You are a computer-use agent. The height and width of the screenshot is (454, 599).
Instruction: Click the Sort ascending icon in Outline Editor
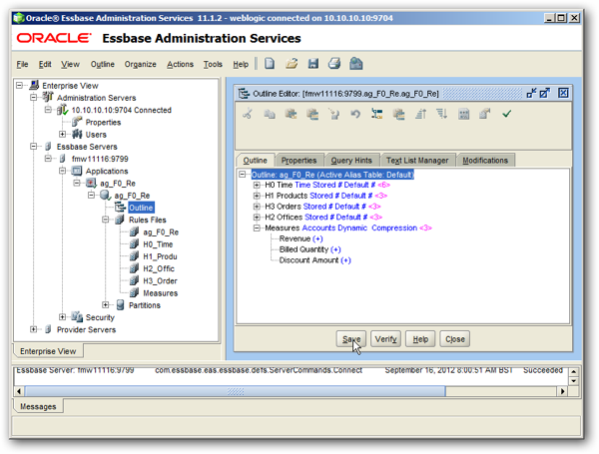[420, 114]
